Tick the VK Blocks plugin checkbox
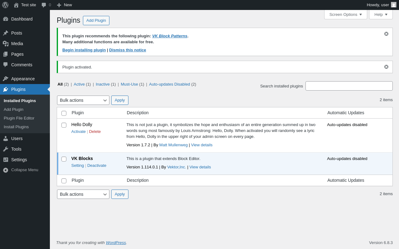This screenshot has width=399, height=249. (64, 159)
